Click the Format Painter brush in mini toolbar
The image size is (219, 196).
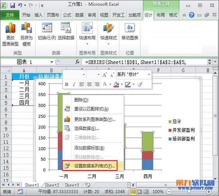(140, 84)
